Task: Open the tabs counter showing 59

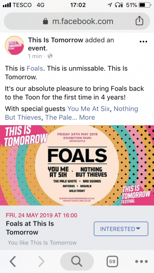Action: click(112, 261)
